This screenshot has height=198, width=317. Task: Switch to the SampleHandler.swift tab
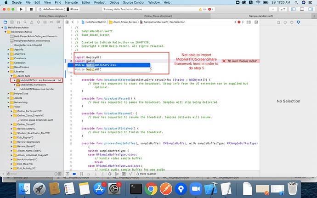point(261,16)
